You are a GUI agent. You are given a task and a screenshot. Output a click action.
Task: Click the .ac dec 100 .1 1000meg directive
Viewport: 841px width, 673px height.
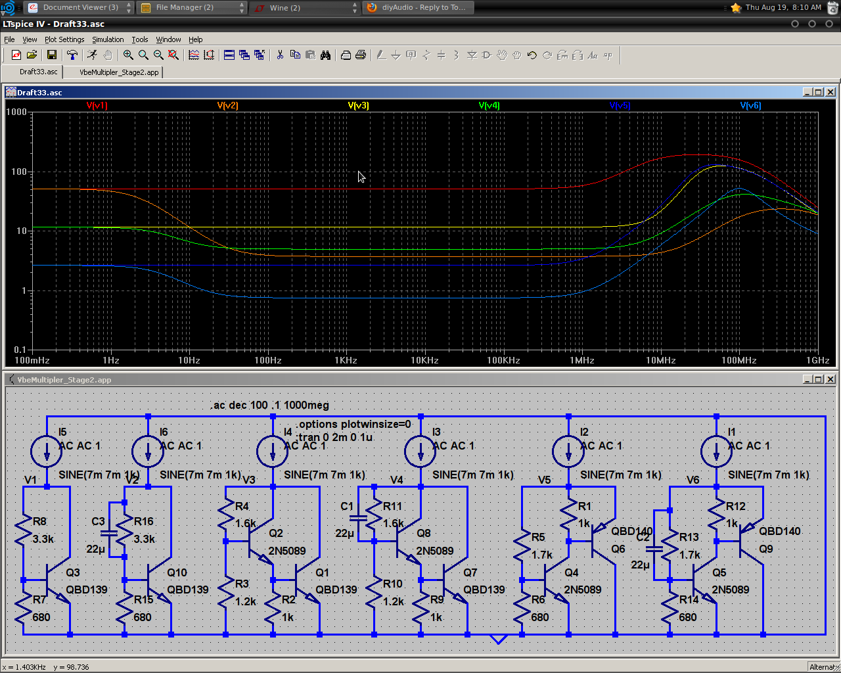coord(270,405)
